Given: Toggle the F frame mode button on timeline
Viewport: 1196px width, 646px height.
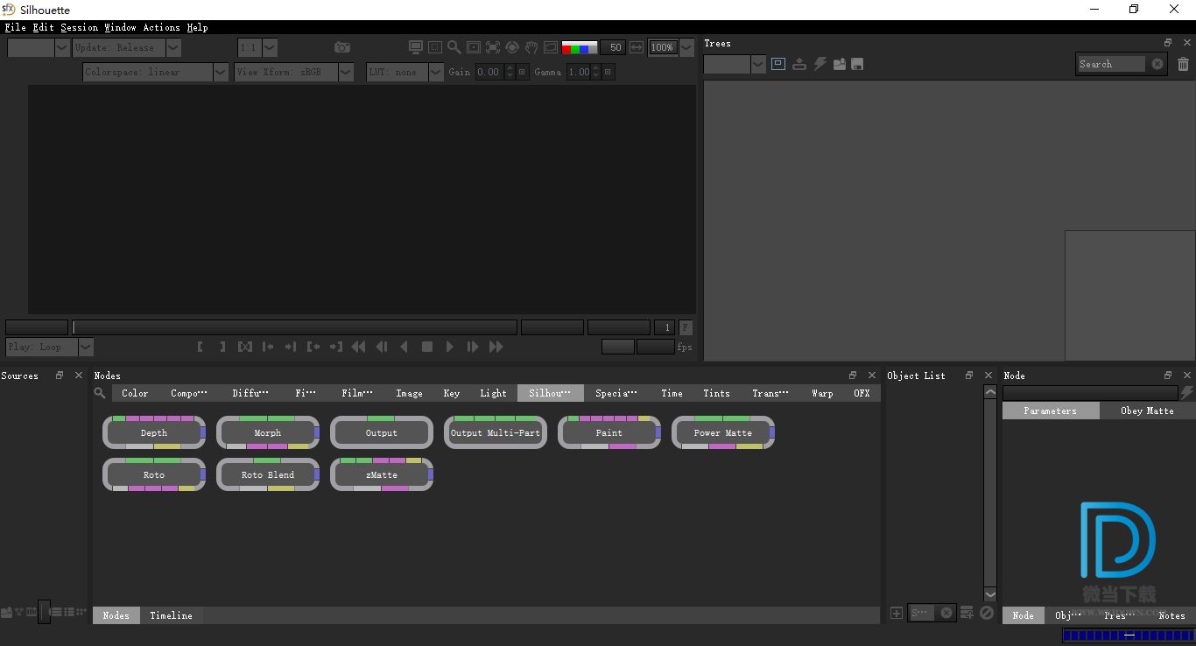Looking at the screenshot, I should (686, 327).
